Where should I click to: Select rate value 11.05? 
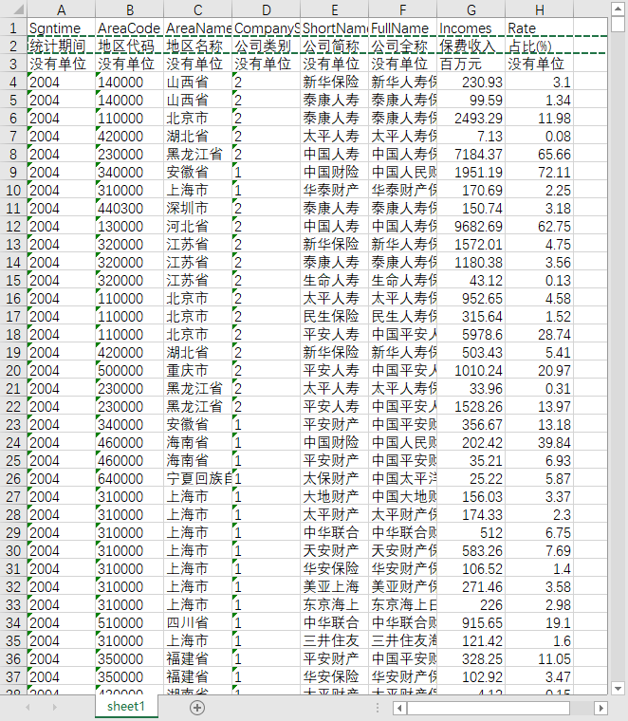[539, 659]
